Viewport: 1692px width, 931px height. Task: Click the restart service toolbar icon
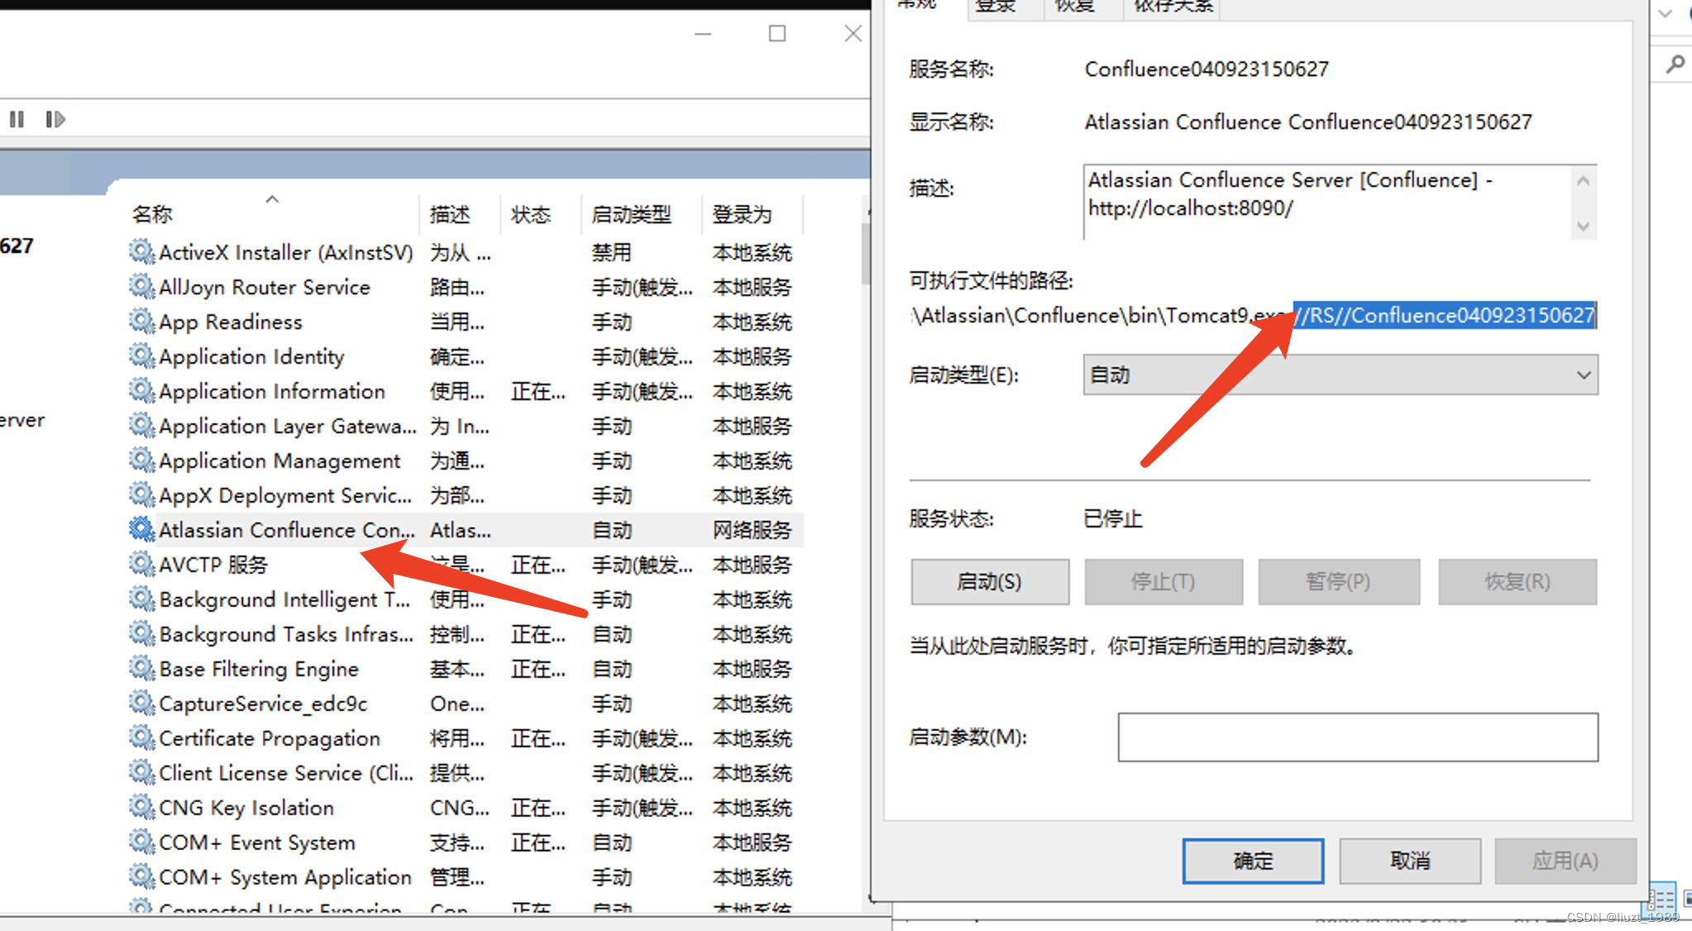[55, 120]
